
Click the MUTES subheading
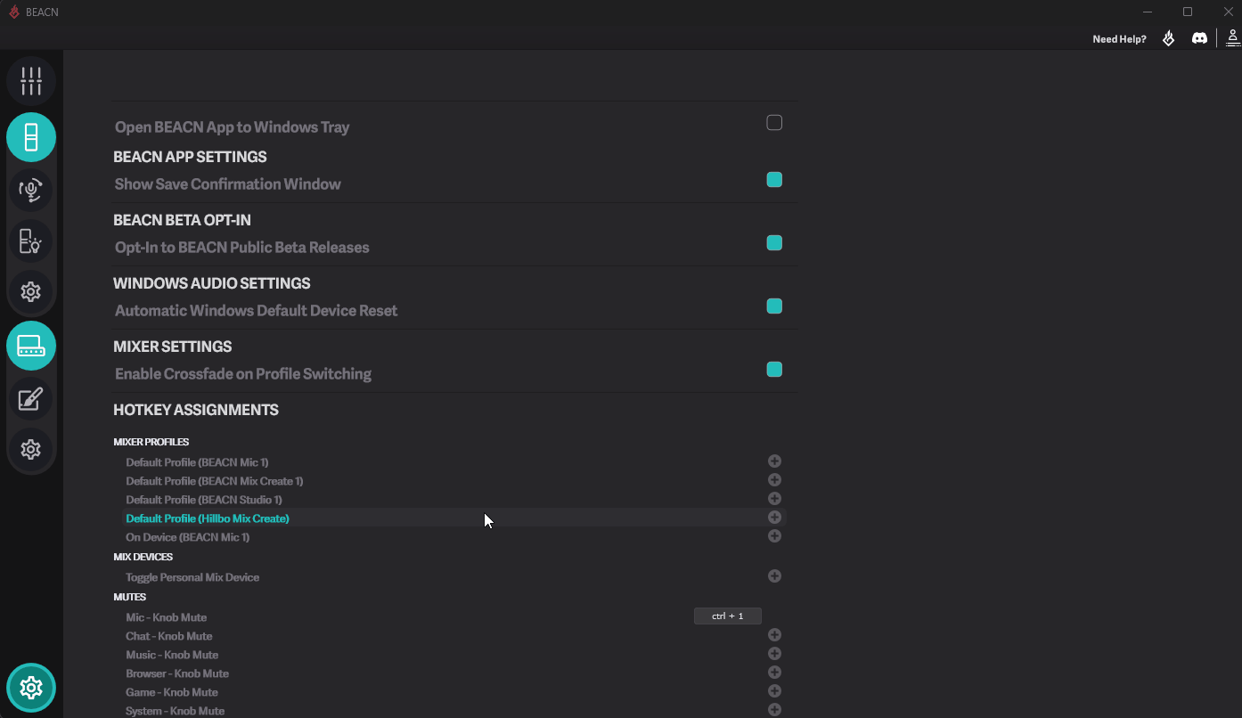click(x=130, y=597)
